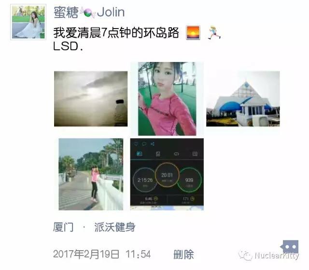Click the share icon in the fitness screenshot
The height and width of the screenshot is (270, 309).
(153, 144)
